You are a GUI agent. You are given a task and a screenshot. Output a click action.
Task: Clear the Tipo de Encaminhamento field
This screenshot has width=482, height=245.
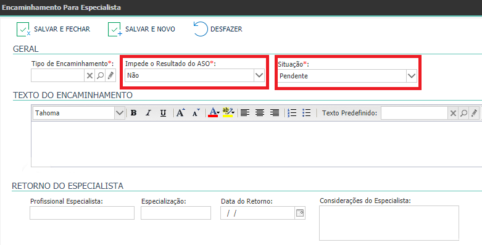(89, 75)
